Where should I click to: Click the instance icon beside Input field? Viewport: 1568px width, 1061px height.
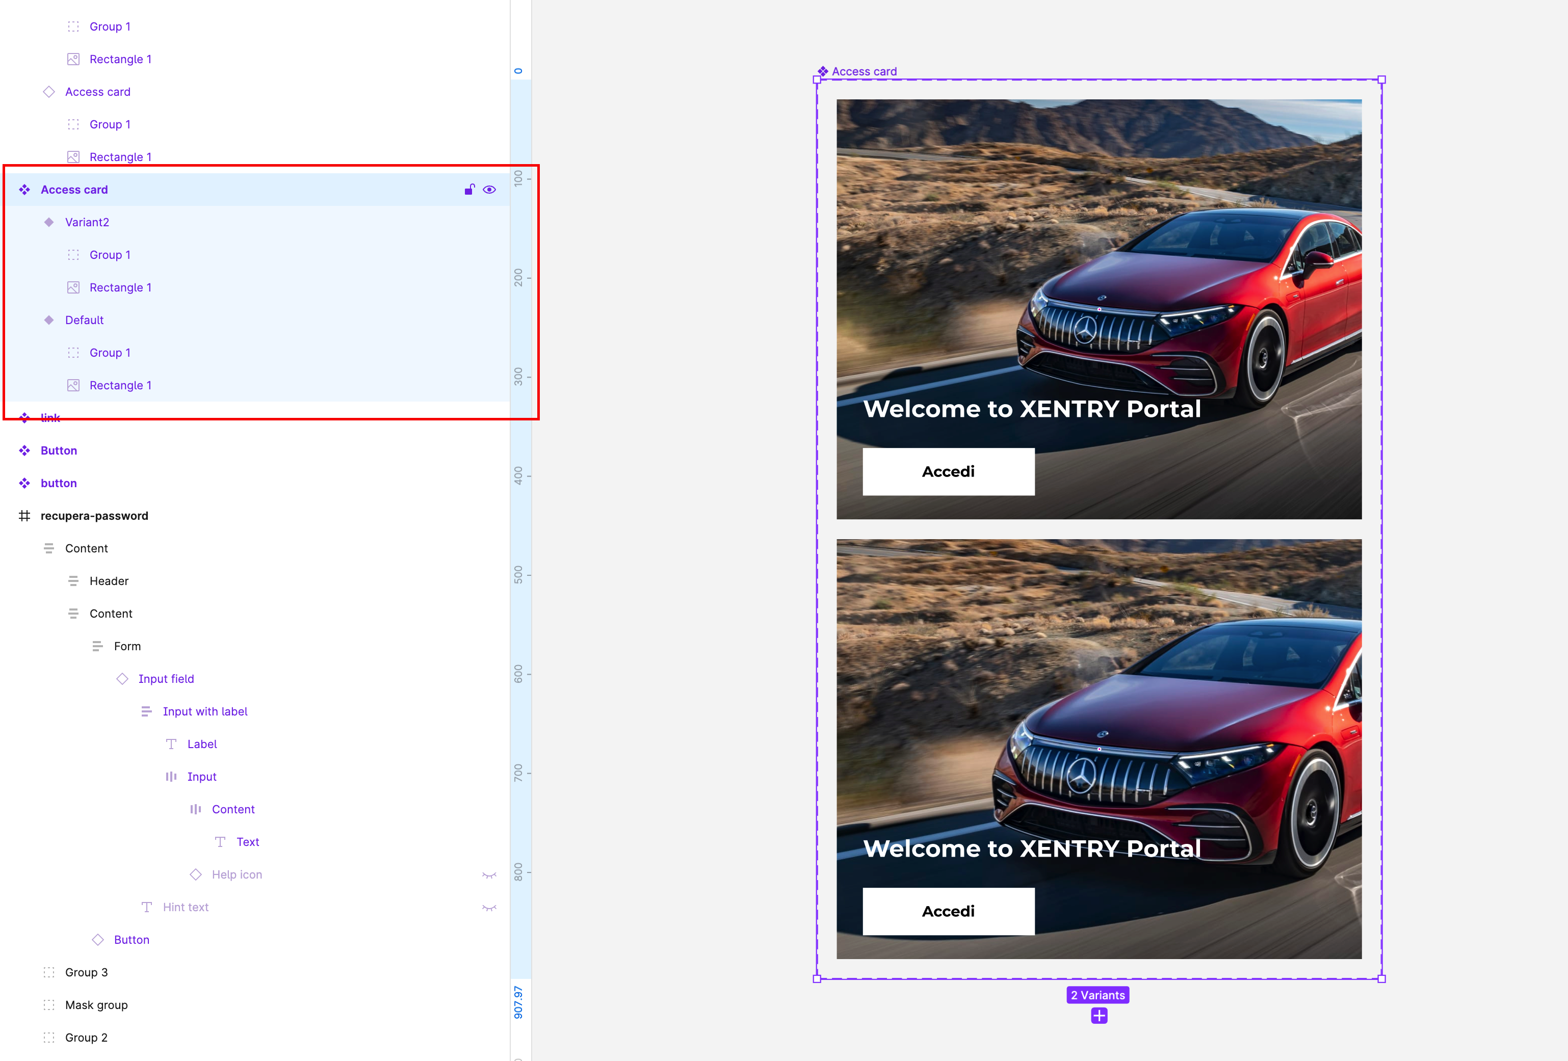(122, 679)
